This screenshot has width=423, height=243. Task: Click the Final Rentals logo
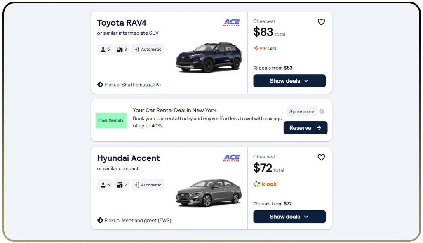point(110,120)
